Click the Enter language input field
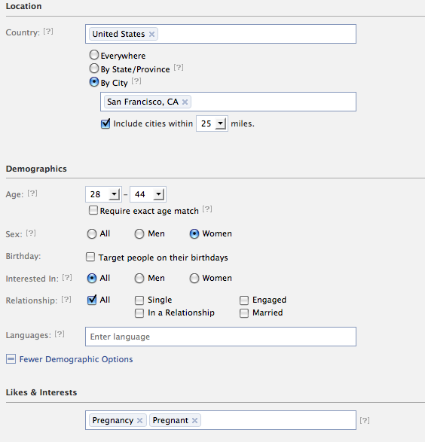This screenshot has height=442, width=425. 221,337
